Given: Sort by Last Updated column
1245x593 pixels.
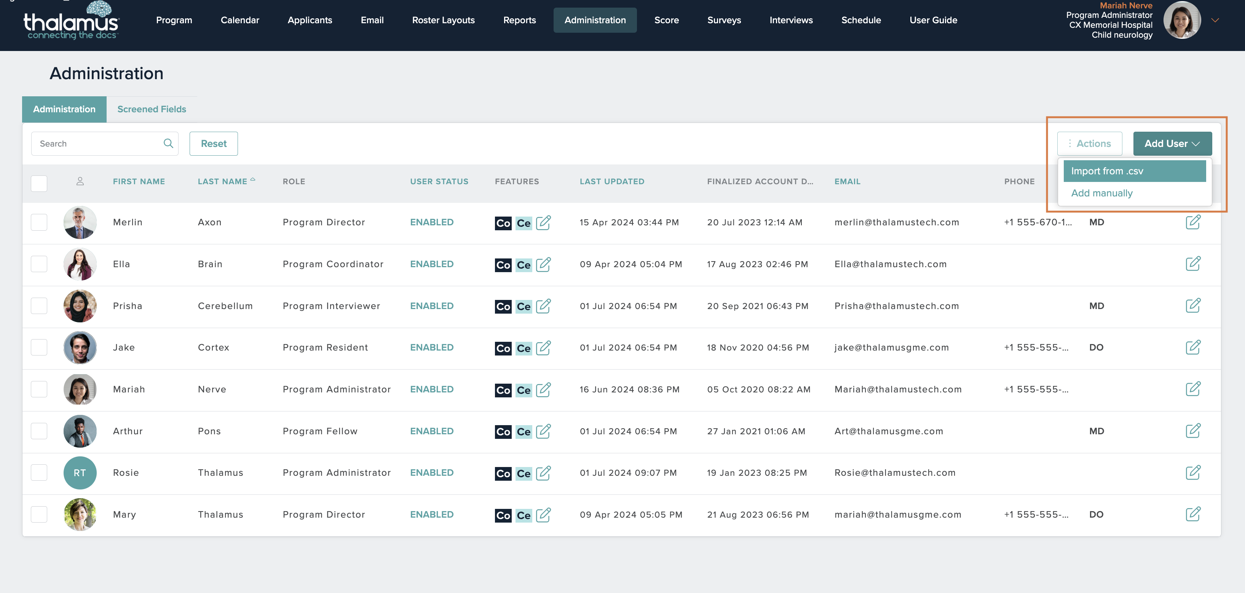Looking at the screenshot, I should [612, 181].
